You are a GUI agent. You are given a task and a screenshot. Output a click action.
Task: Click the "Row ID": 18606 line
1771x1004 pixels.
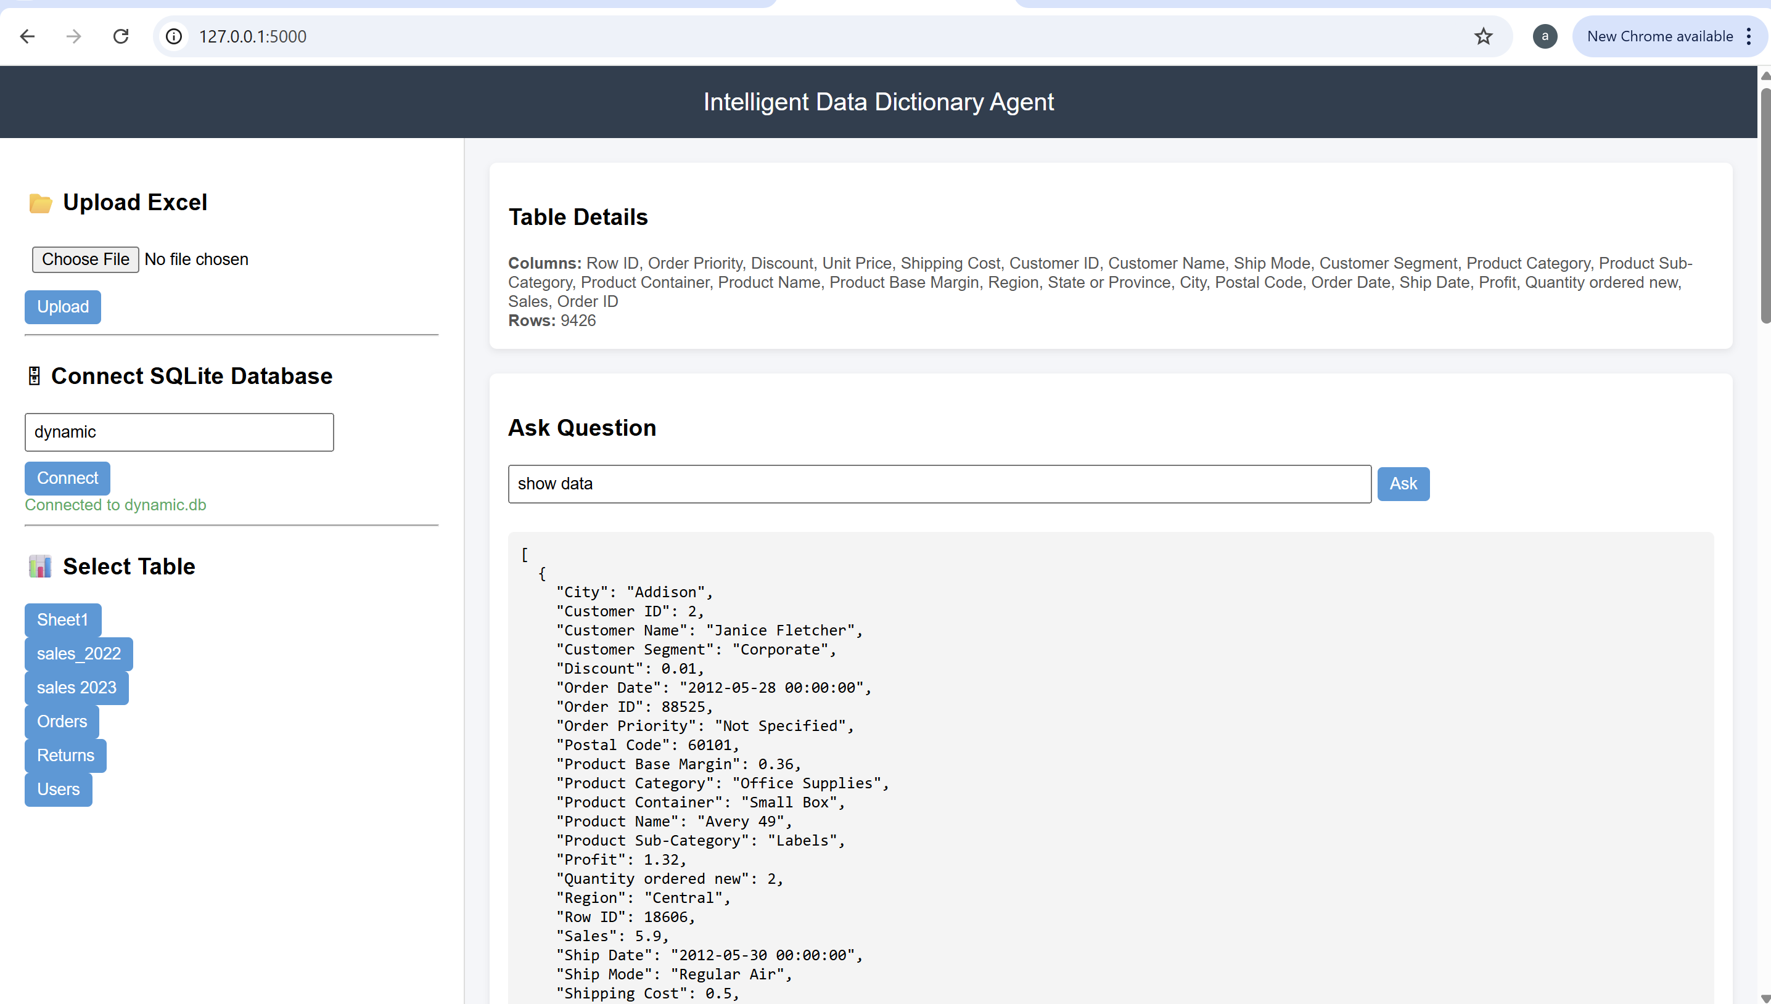(625, 917)
